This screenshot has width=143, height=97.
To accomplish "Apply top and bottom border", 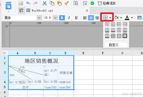I will tap(119, 30).
